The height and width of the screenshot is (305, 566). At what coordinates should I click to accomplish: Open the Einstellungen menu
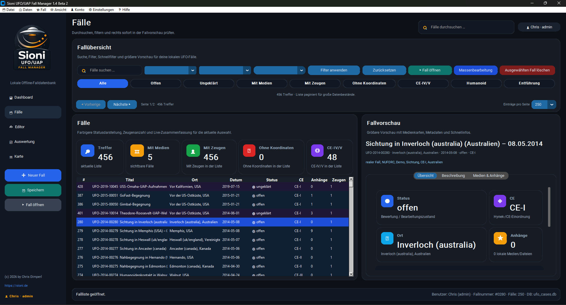point(101,9)
